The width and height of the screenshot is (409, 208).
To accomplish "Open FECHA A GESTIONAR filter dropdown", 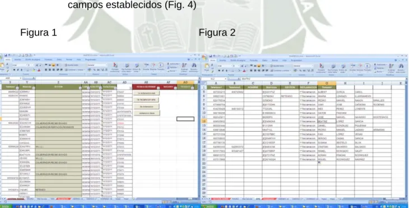I will pyautogui.click(x=158, y=88).
